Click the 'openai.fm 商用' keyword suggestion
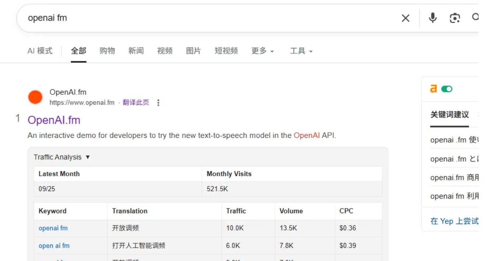This screenshot has width=487, height=261. click(454, 178)
